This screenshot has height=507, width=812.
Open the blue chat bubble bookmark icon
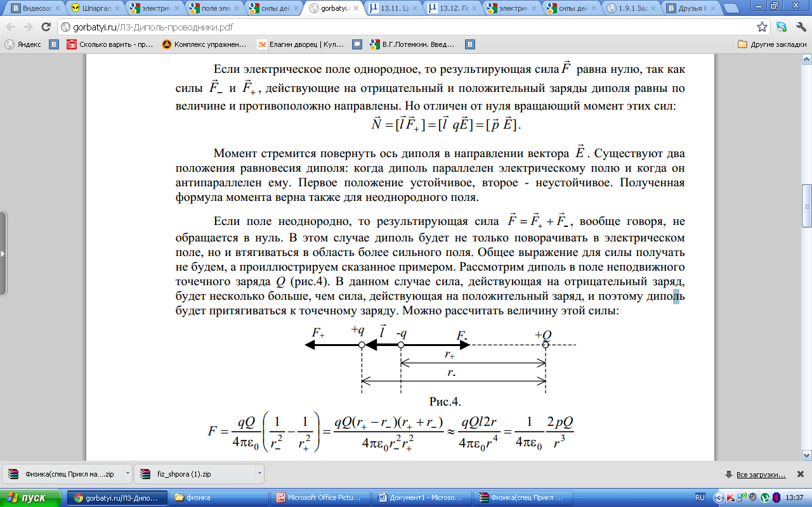[x=357, y=44]
